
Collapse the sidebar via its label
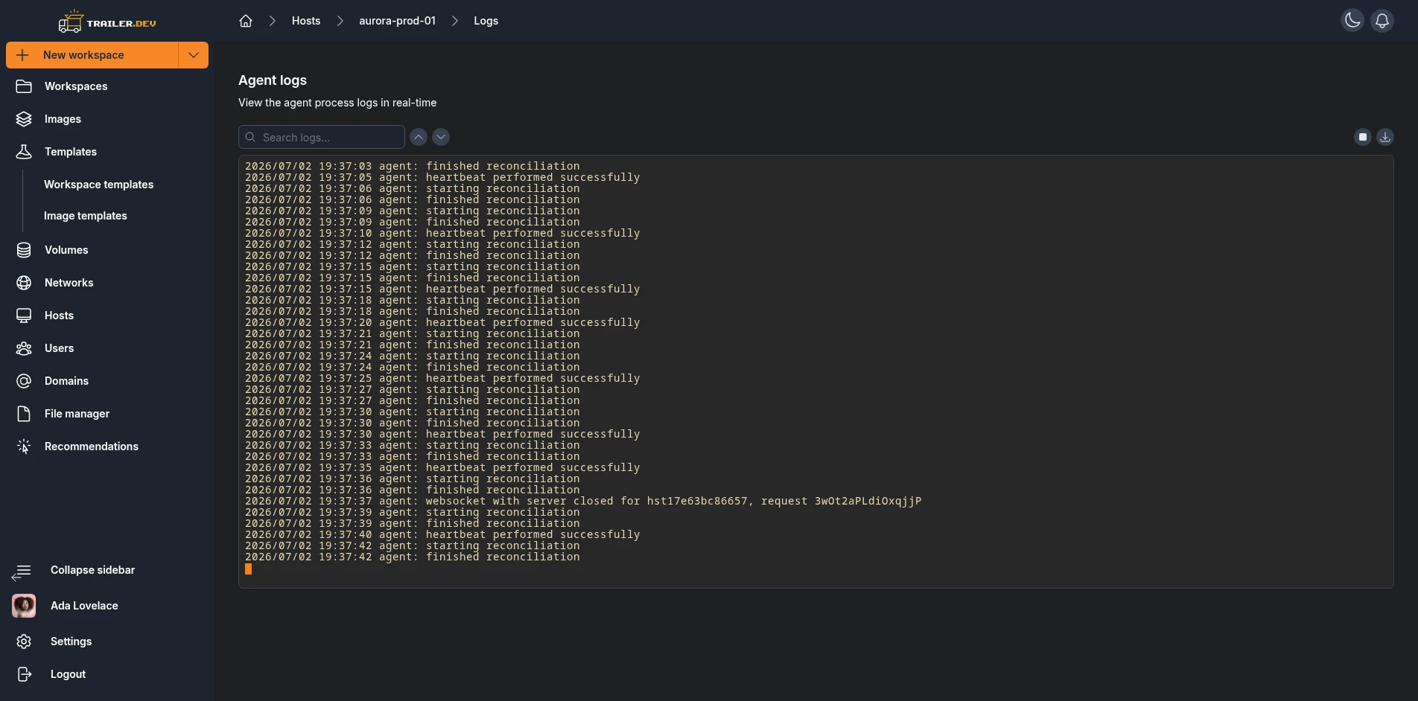[x=92, y=570]
